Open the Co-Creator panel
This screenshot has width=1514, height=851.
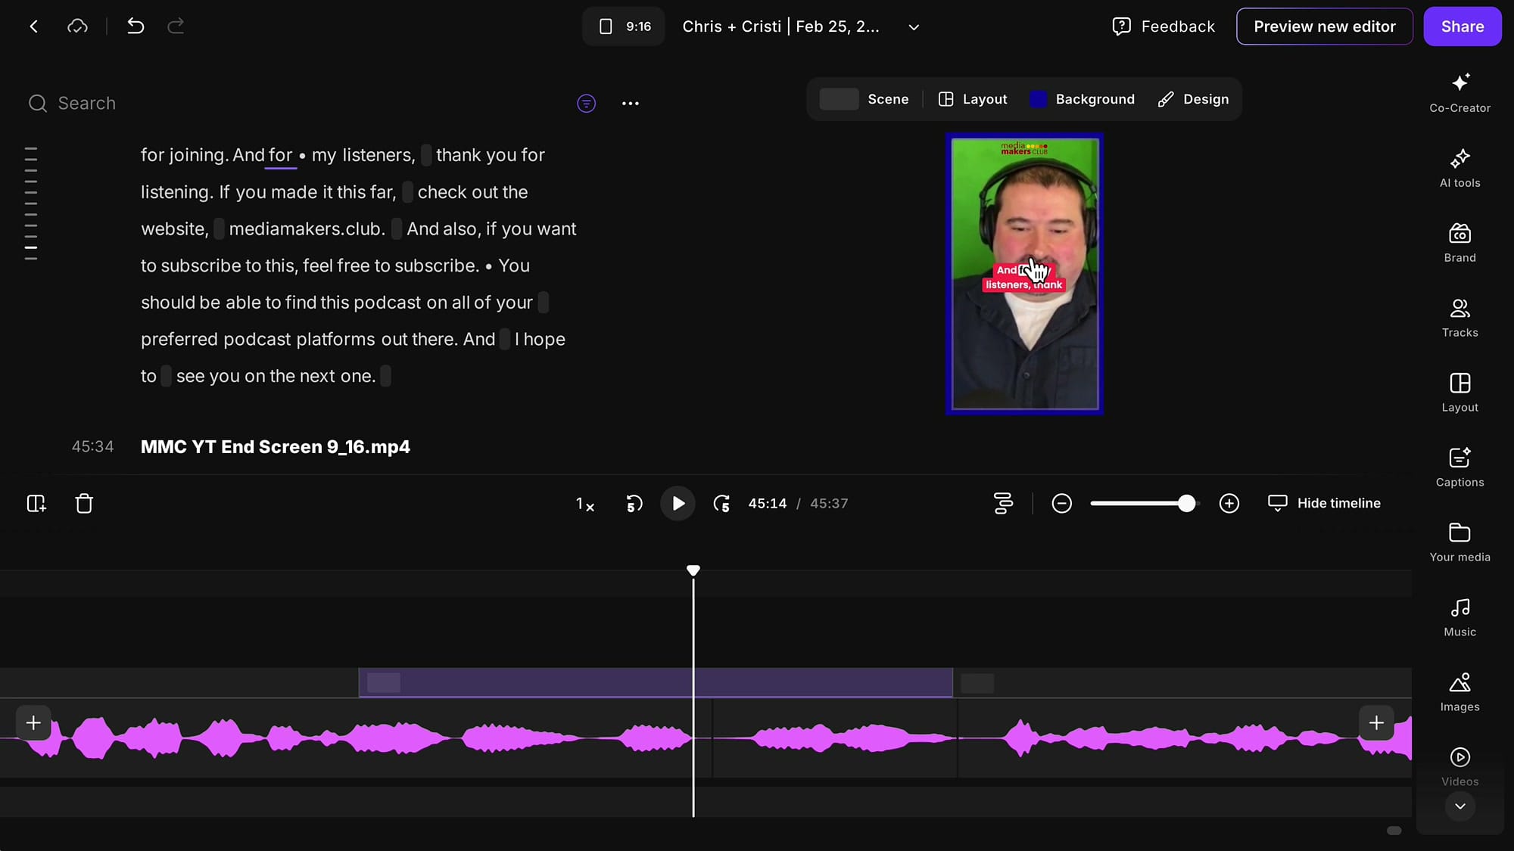click(1459, 92)
